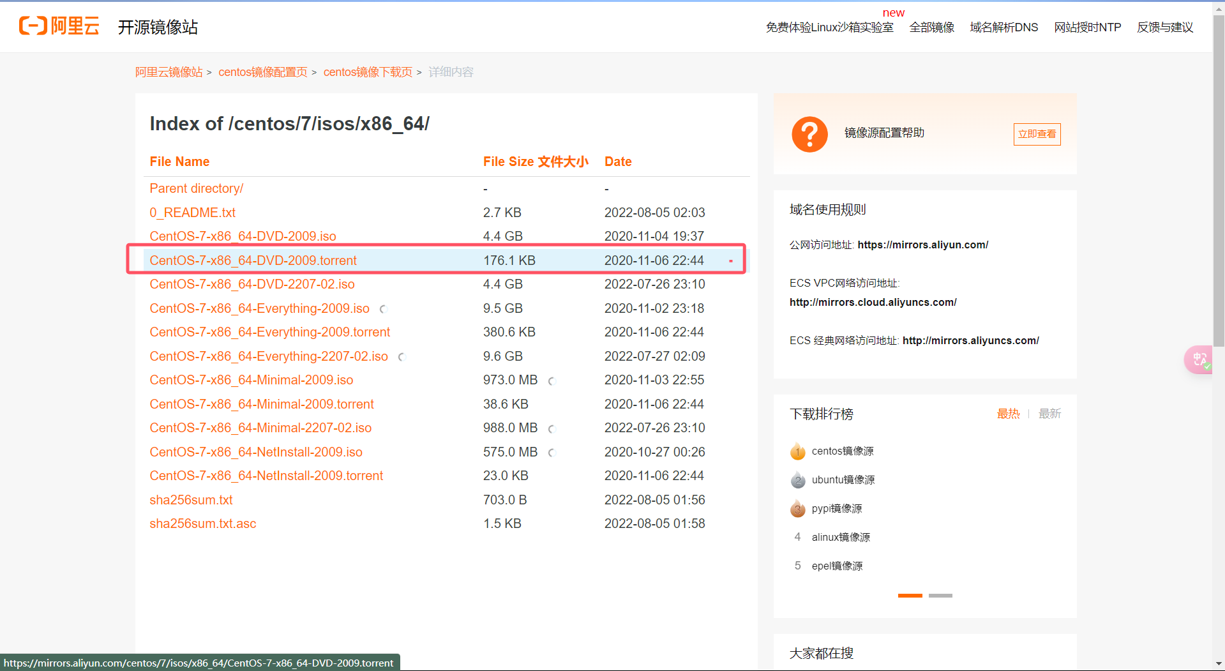Click the 开源镜像站 site title
The width and height of the screenshot is (1225, 671).
[x=158, y=27]
